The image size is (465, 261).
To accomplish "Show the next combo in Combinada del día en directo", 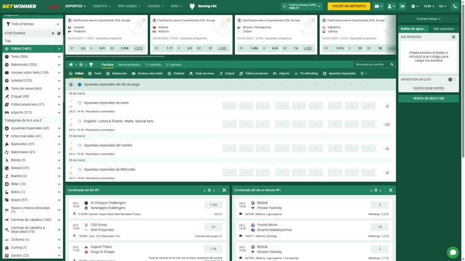I will [x=380, y=190].
